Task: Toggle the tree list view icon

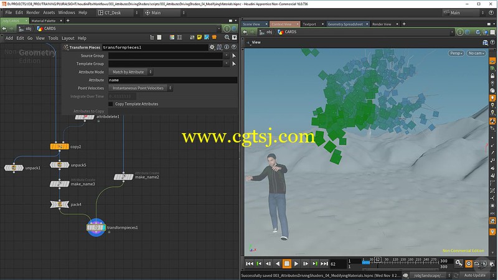Action: (152, 37)
